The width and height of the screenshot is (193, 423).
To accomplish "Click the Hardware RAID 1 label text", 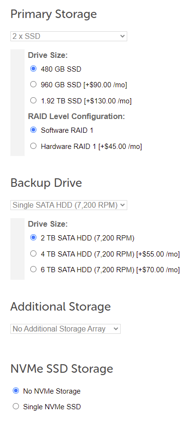I will (91, 147).
